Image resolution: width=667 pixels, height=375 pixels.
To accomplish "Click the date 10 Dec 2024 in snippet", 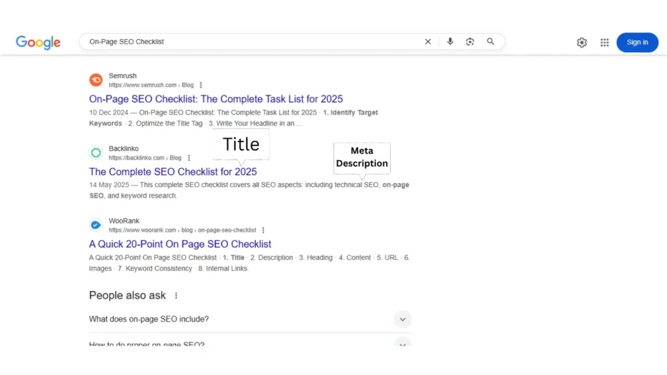I will (109, 113).
